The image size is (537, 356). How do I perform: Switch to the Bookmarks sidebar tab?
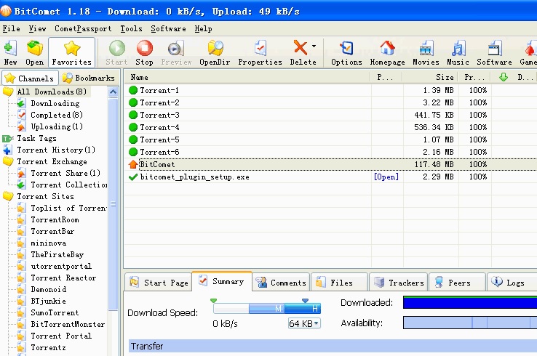coord(88,78)
